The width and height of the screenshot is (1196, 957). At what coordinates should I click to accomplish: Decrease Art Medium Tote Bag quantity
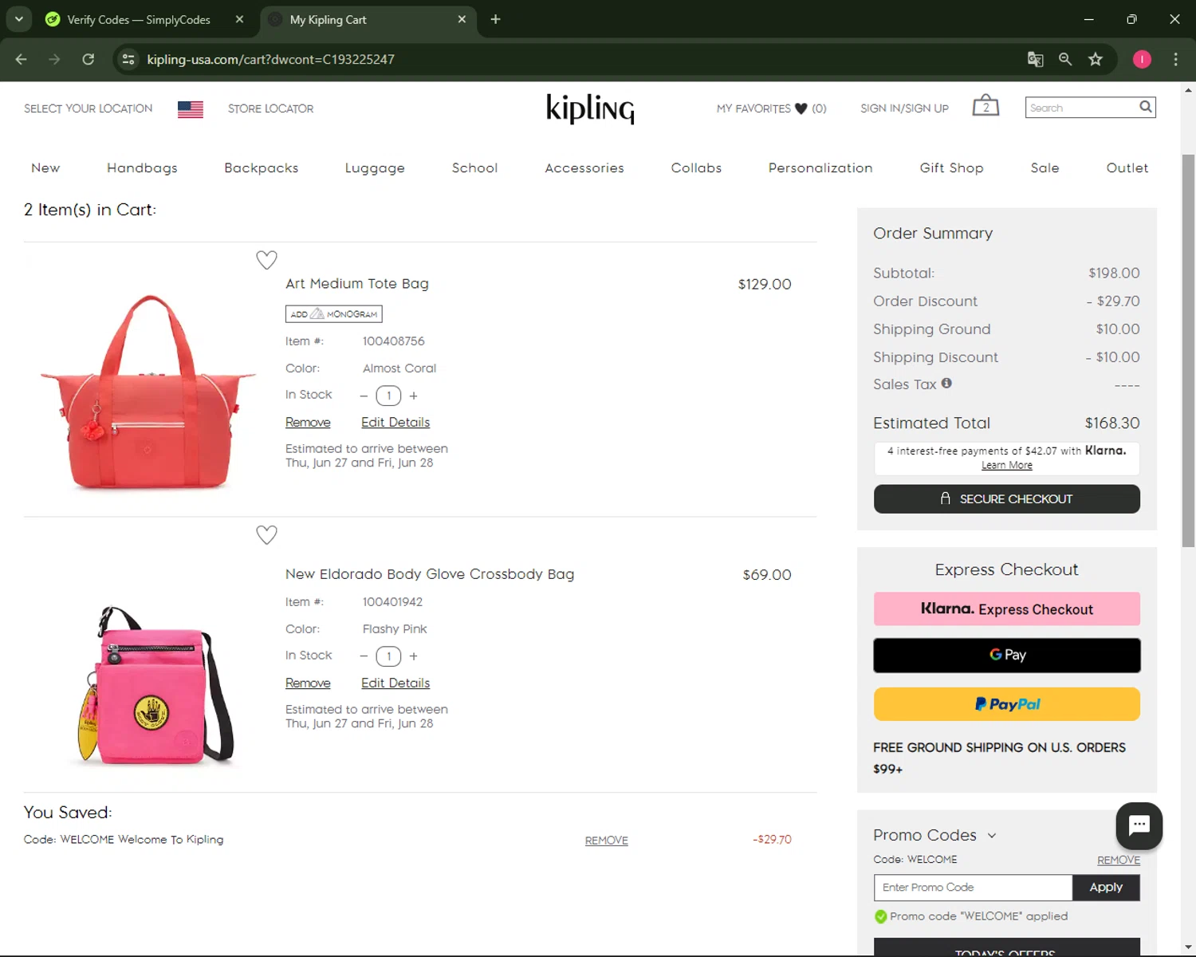pos(364,396)
